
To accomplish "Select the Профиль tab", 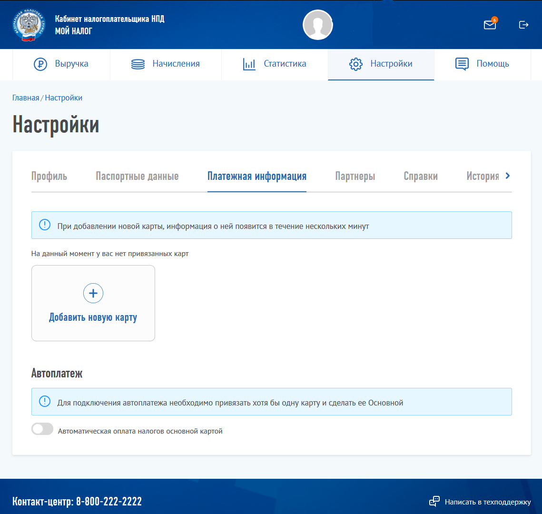I will point(49,176).
